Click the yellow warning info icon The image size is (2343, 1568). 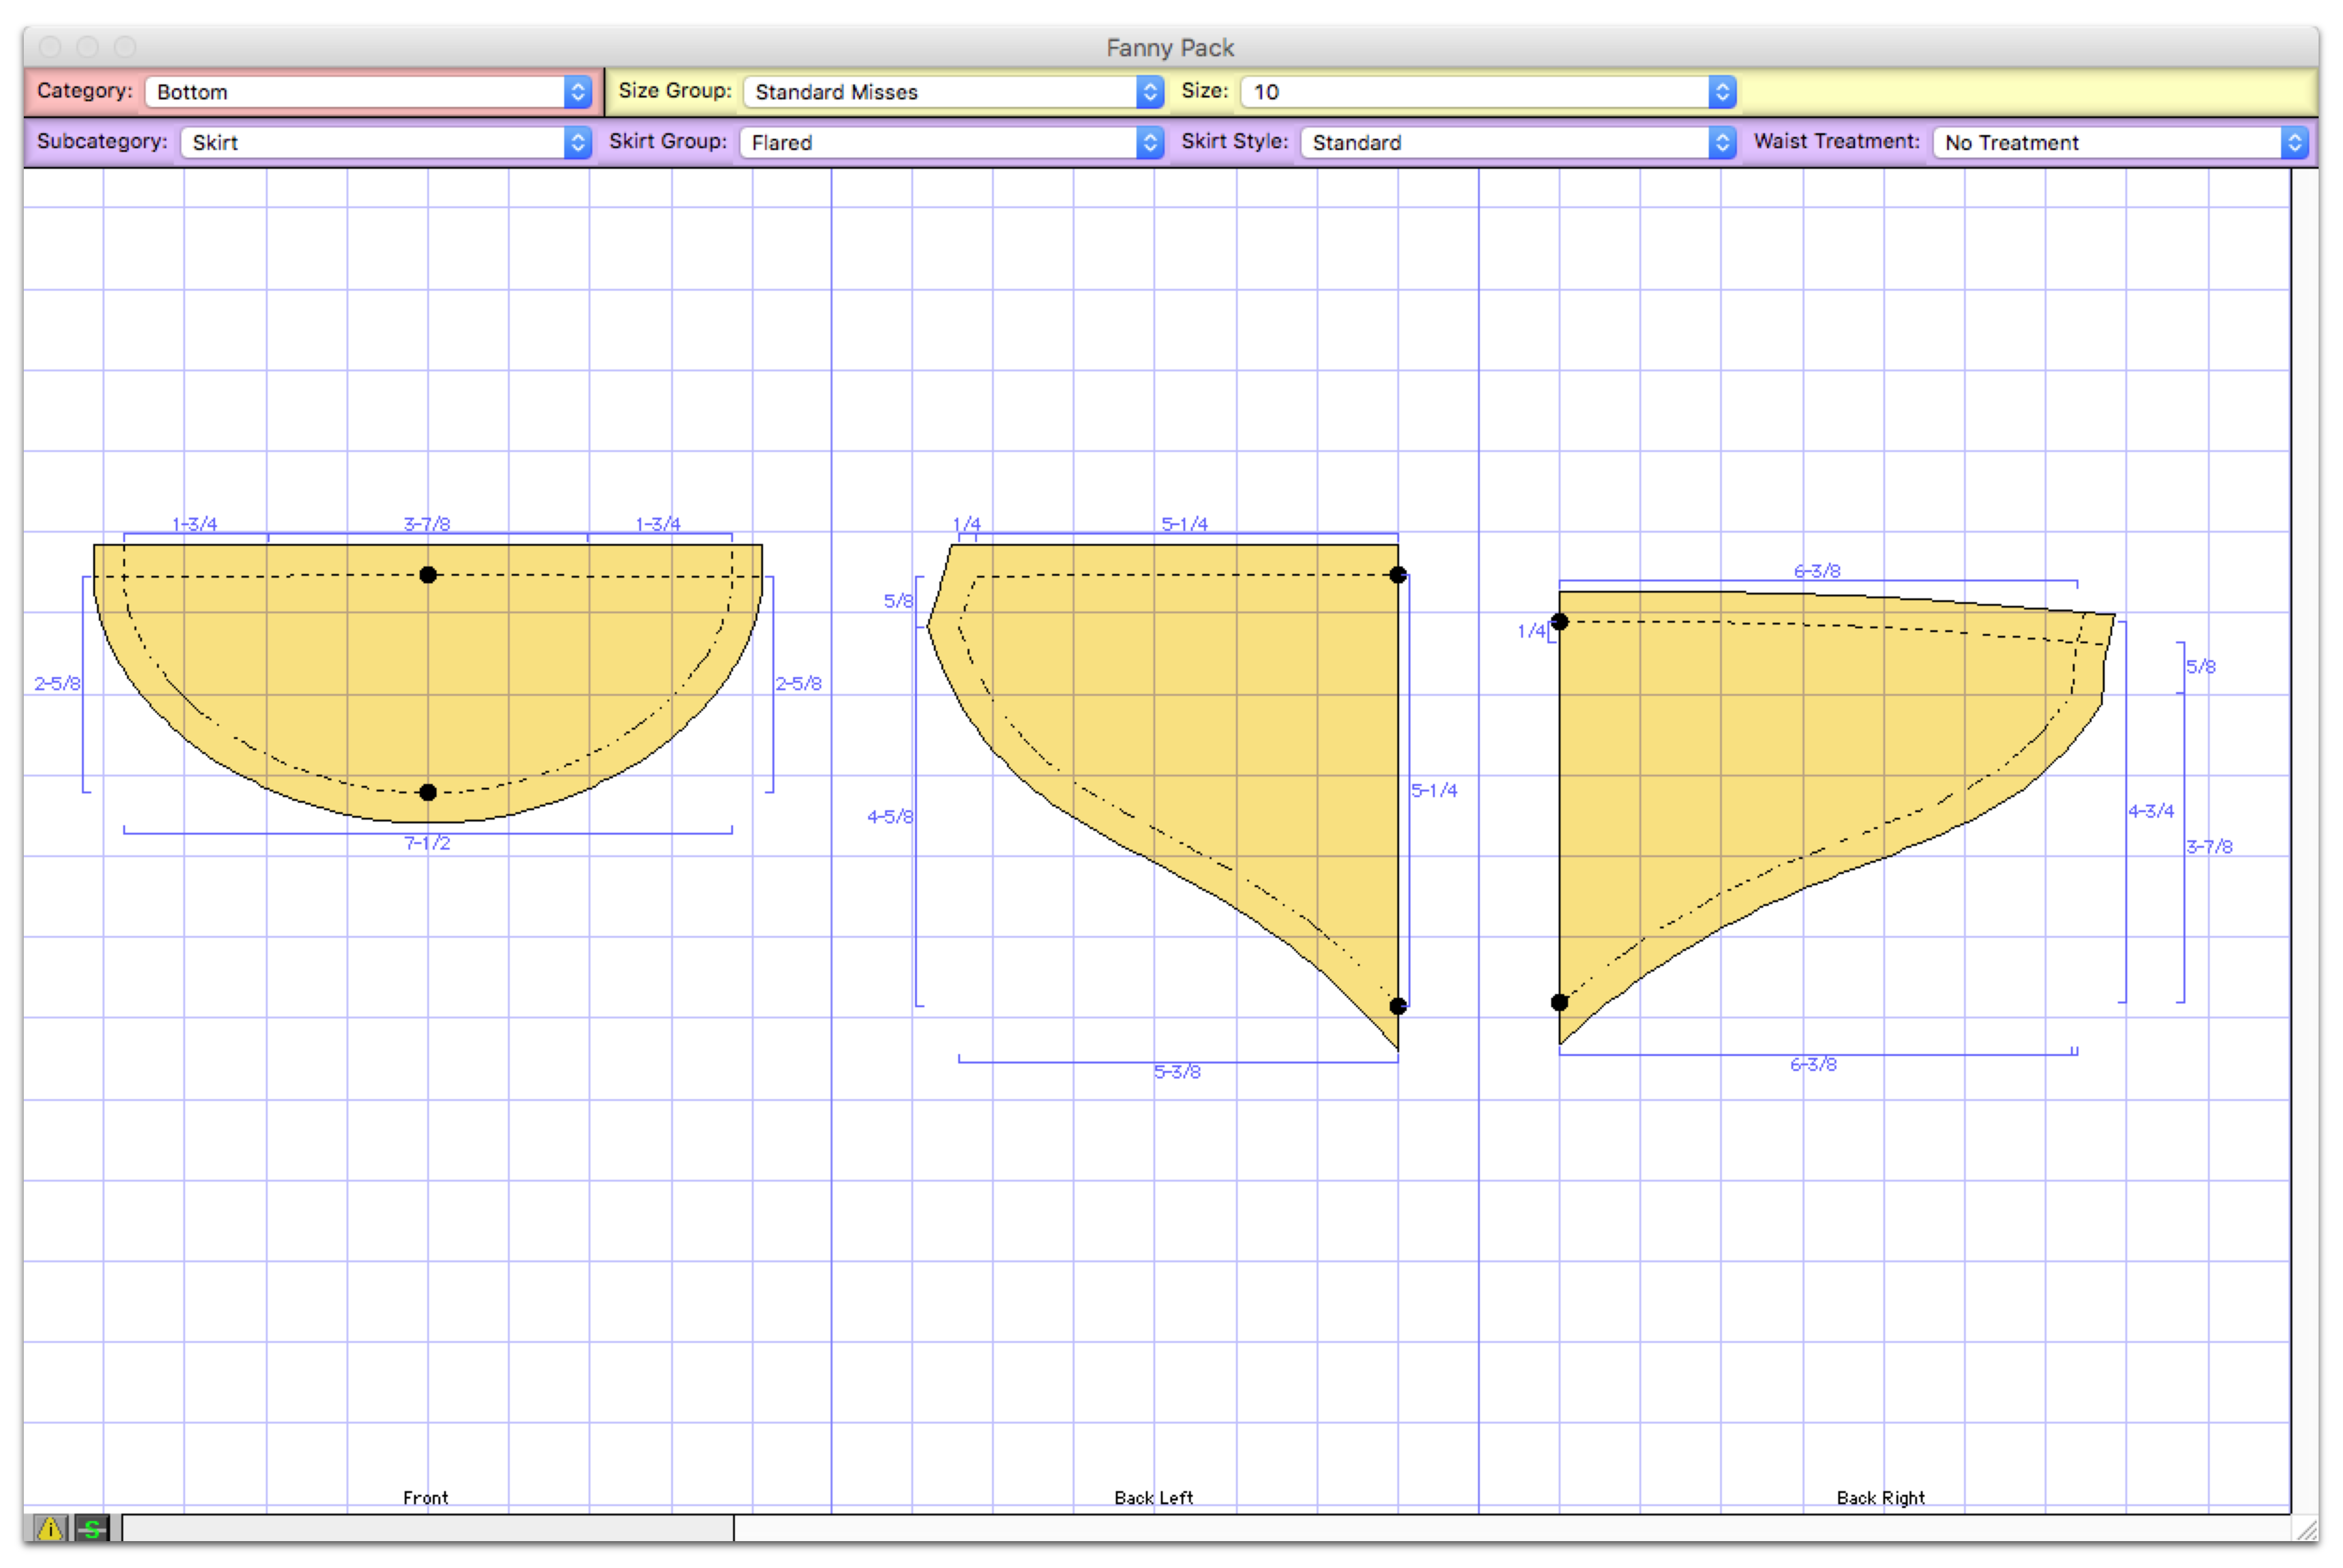(50, 1528)
